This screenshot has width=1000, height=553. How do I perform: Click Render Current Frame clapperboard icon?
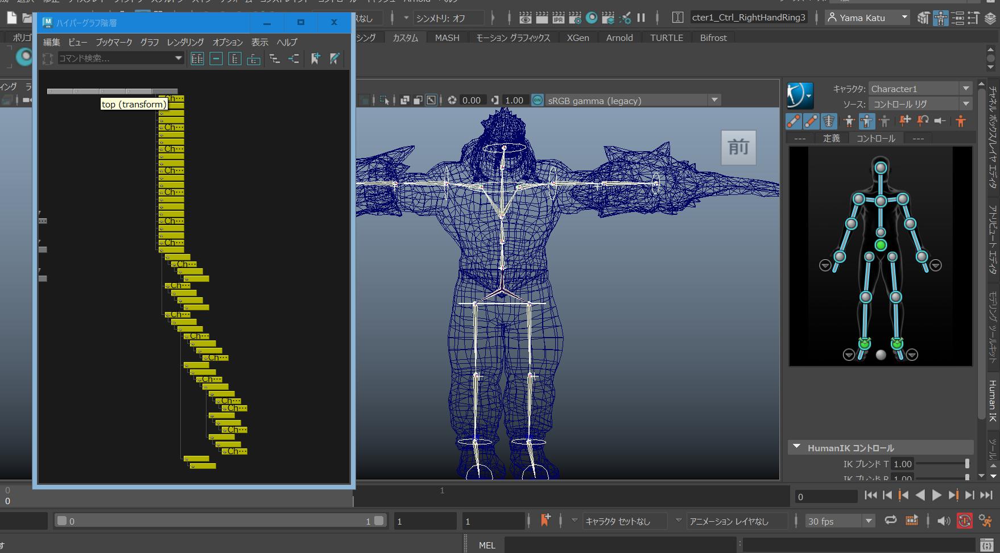tap(542, 18)
